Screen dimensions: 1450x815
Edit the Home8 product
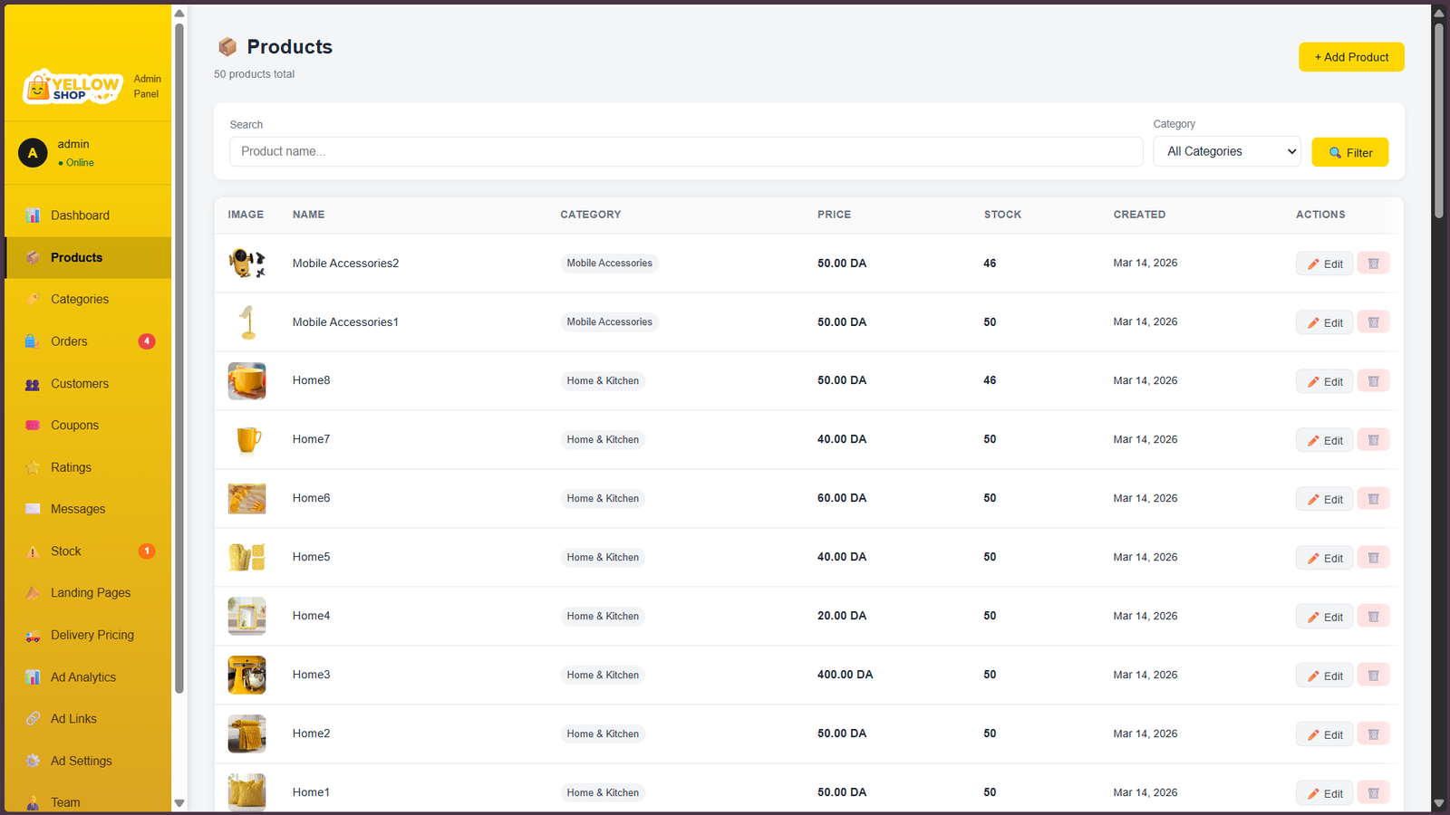(x=1324, y=381)
